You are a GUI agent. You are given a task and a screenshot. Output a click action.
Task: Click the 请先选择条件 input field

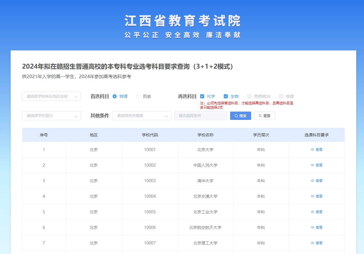pyautogui.click(x=200, y=116)
